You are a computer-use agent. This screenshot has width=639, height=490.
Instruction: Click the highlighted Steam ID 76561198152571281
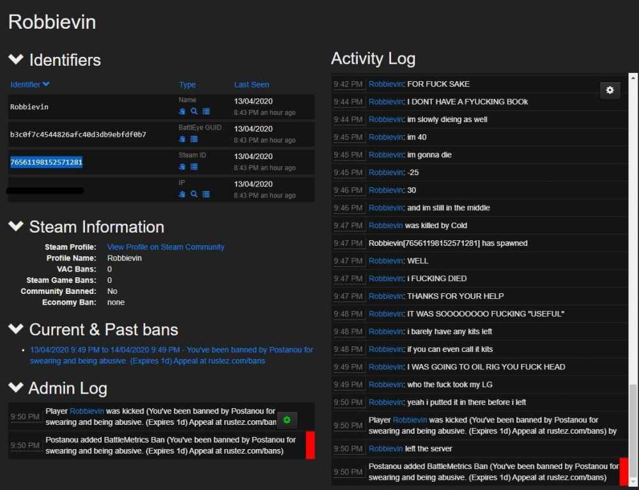[46, 162]
